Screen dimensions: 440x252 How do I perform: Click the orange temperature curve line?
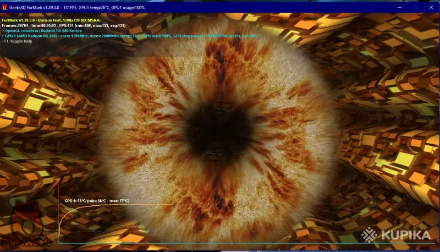point(112,205)
